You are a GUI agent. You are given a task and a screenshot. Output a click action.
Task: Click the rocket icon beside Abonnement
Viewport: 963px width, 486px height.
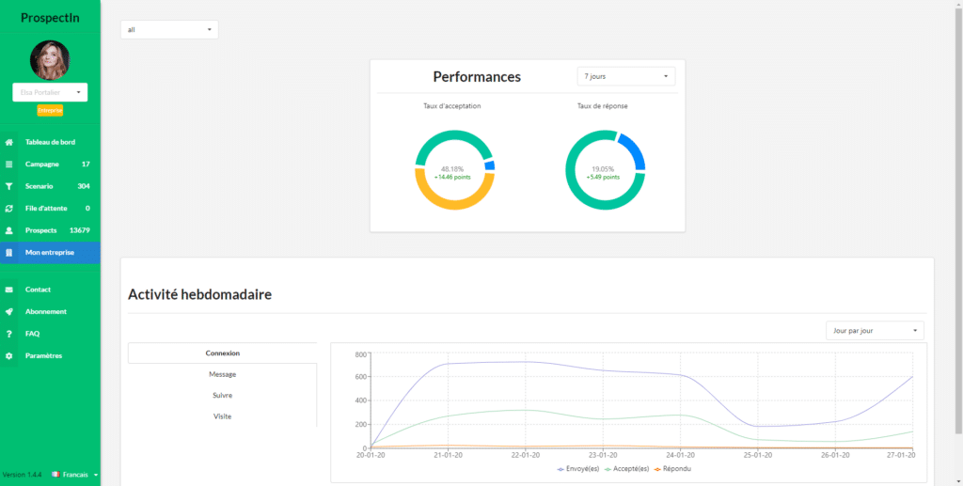[8, 312]
